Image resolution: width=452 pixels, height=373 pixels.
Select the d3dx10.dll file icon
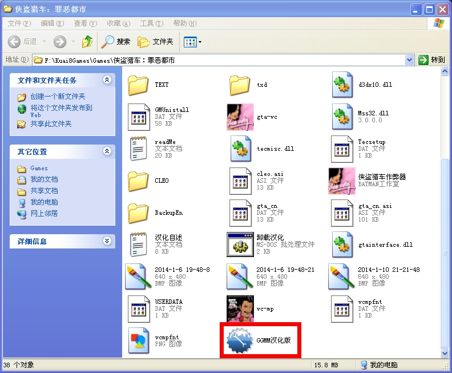tap(342, 85)
